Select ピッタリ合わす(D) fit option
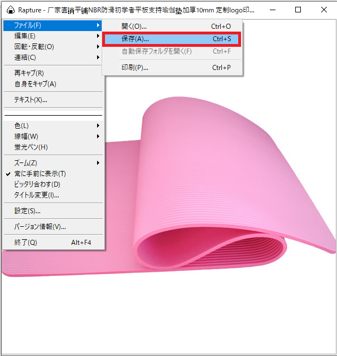This screenshot has width=337, height=356. click(53, 184)
